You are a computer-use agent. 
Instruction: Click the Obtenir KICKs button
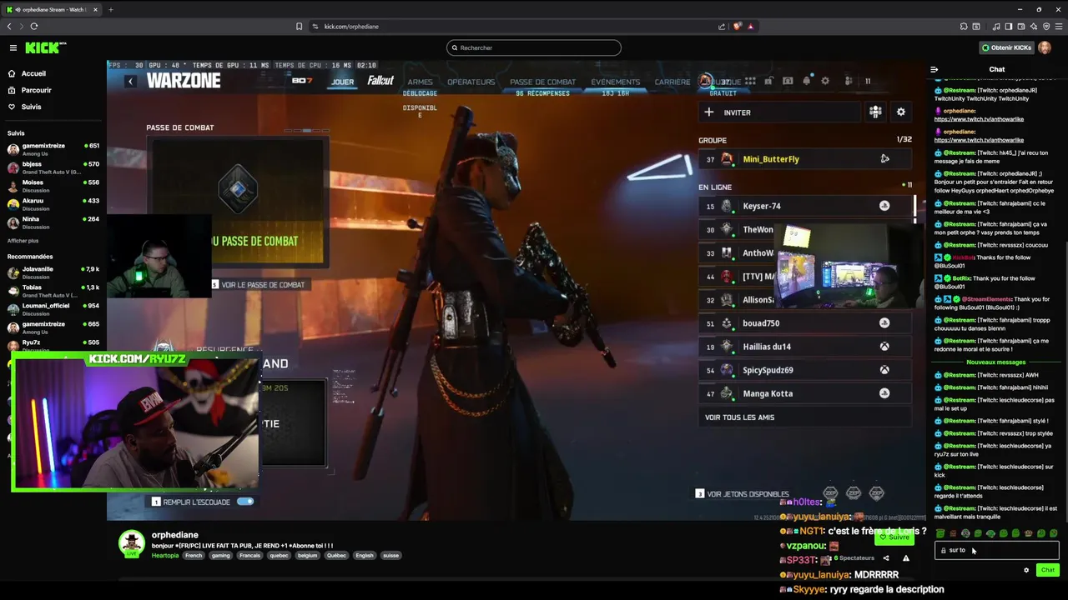click(x=1005, y=47)
